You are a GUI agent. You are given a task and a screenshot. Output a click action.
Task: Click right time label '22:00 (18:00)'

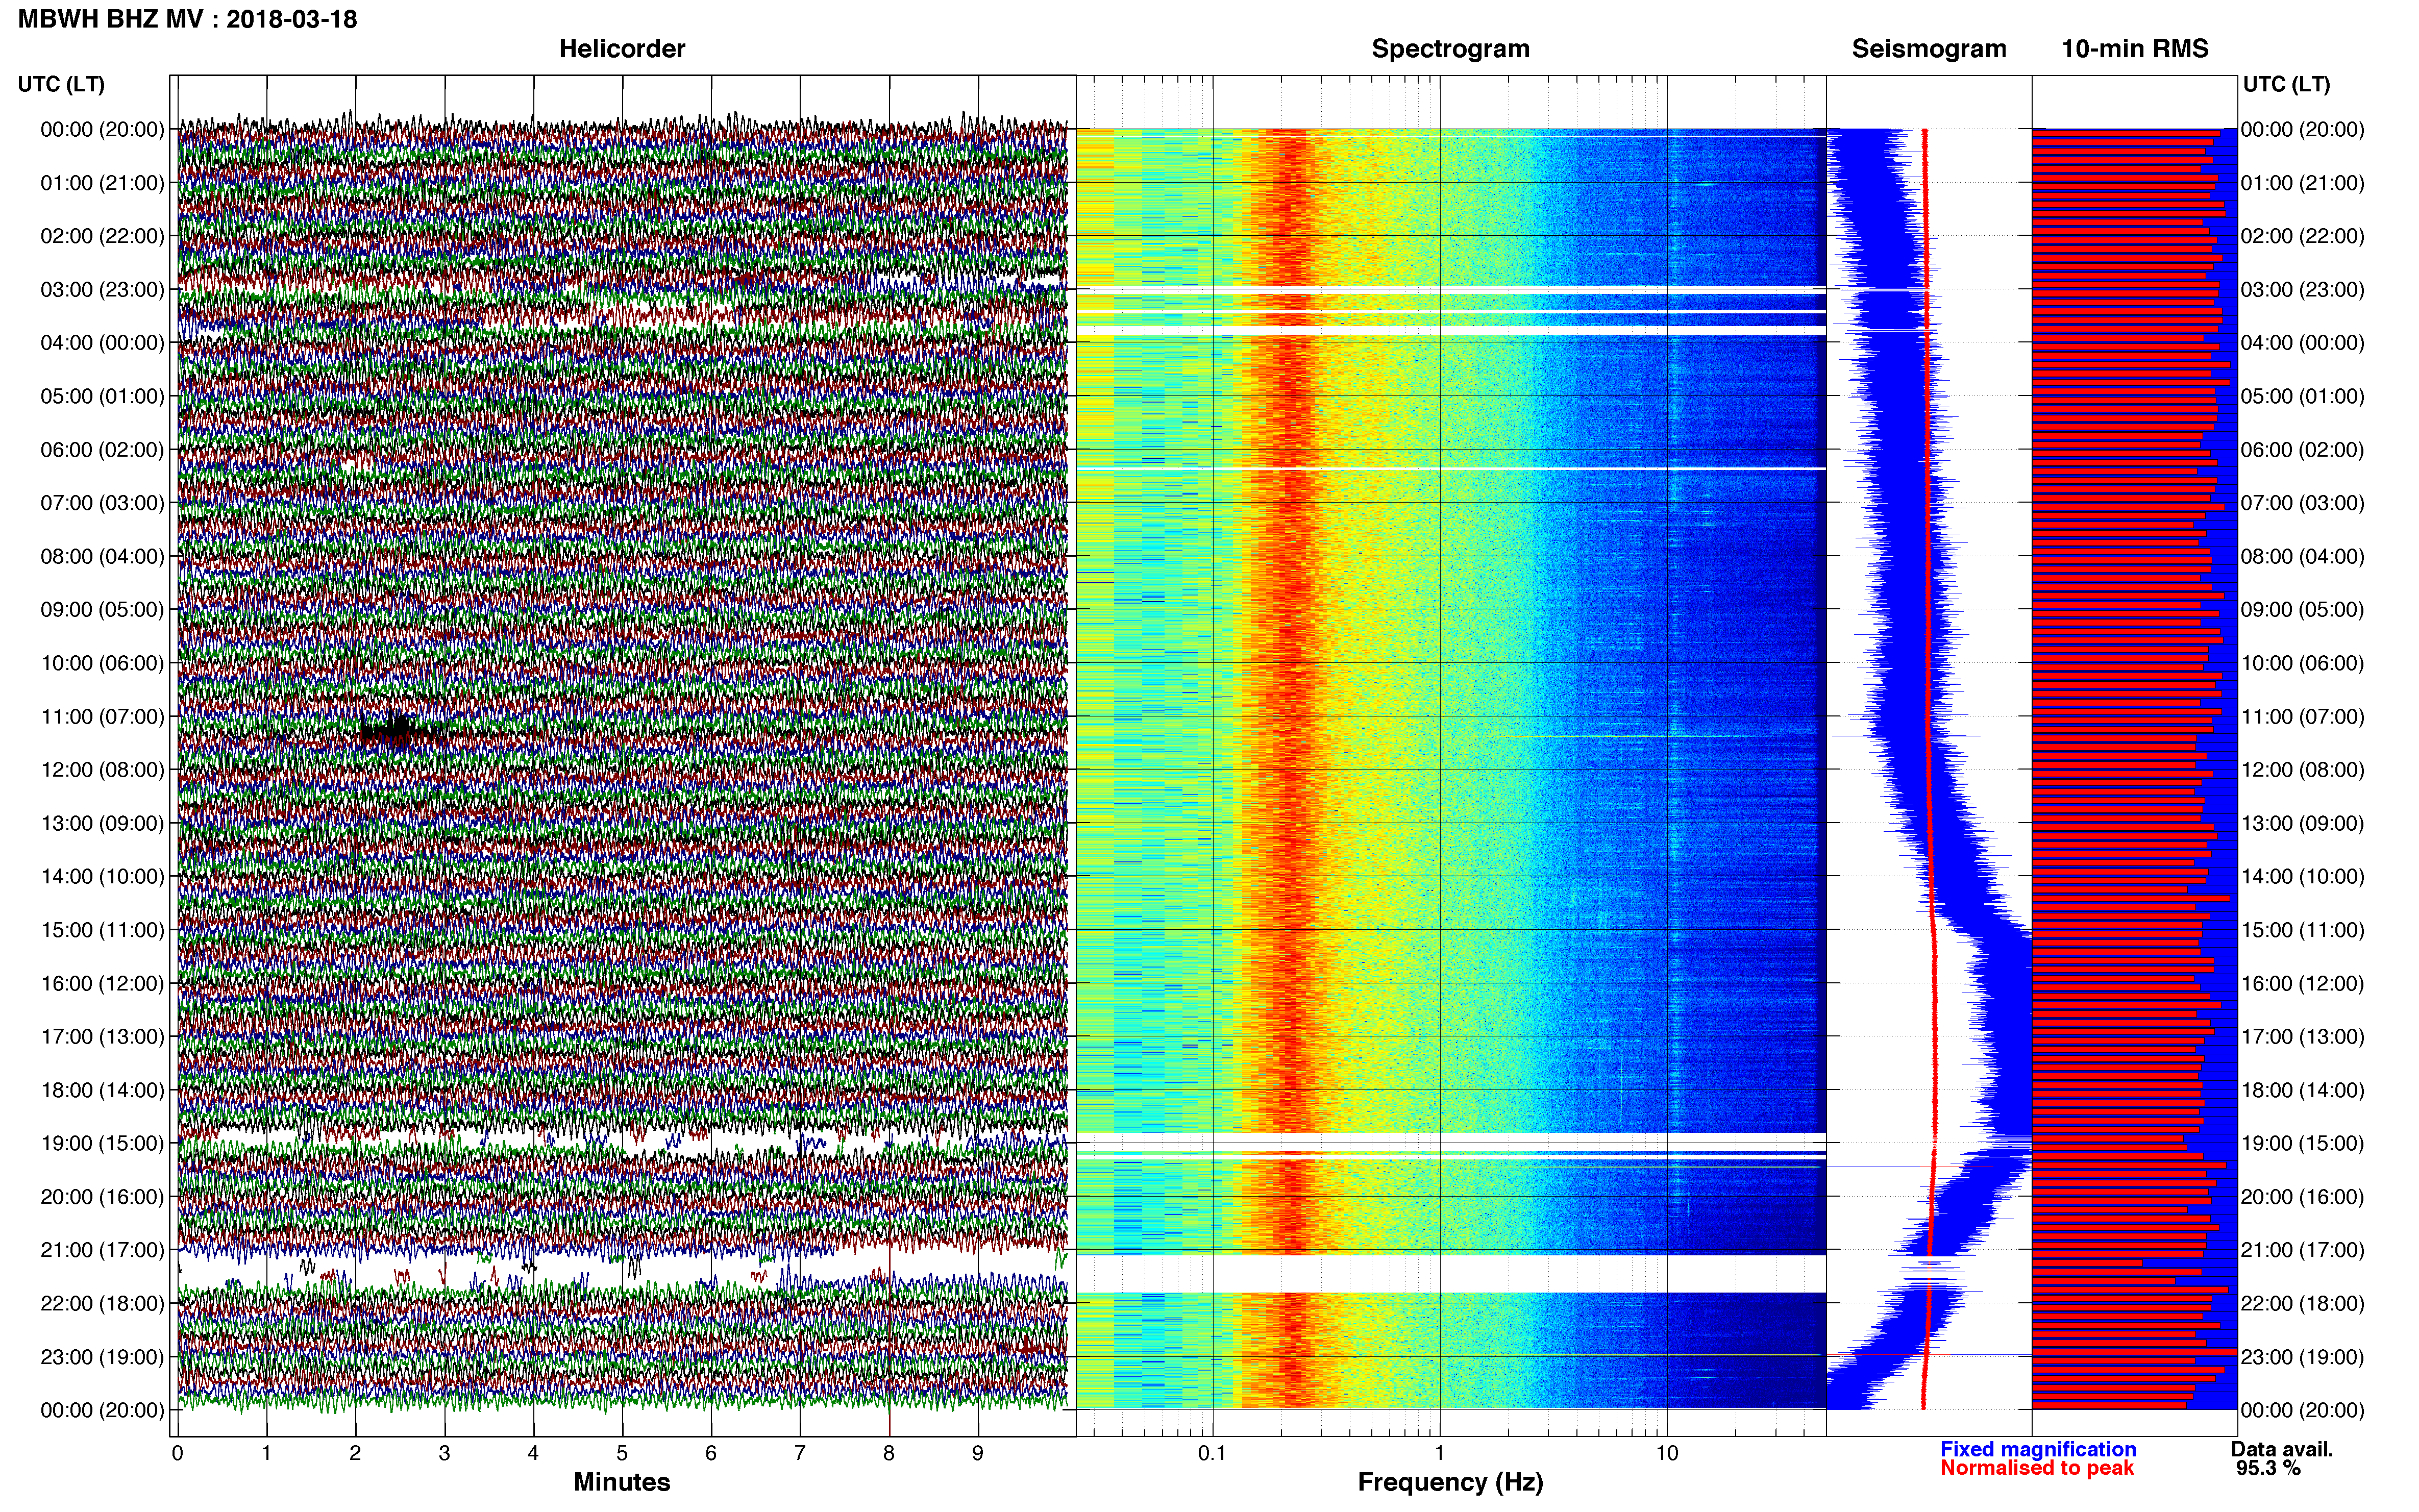[2302, 1304]
